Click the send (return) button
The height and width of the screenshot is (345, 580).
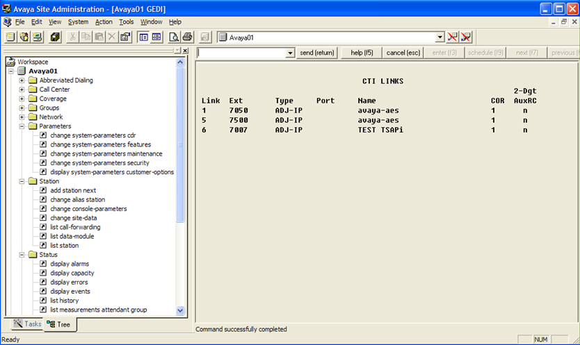pos(317,53)
